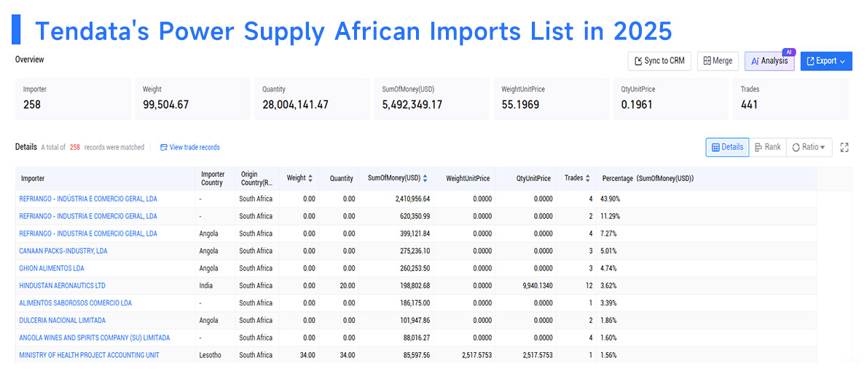867x371 pixels.
Task: Click the Origin Country column header
Action: [x=256, y=178]
